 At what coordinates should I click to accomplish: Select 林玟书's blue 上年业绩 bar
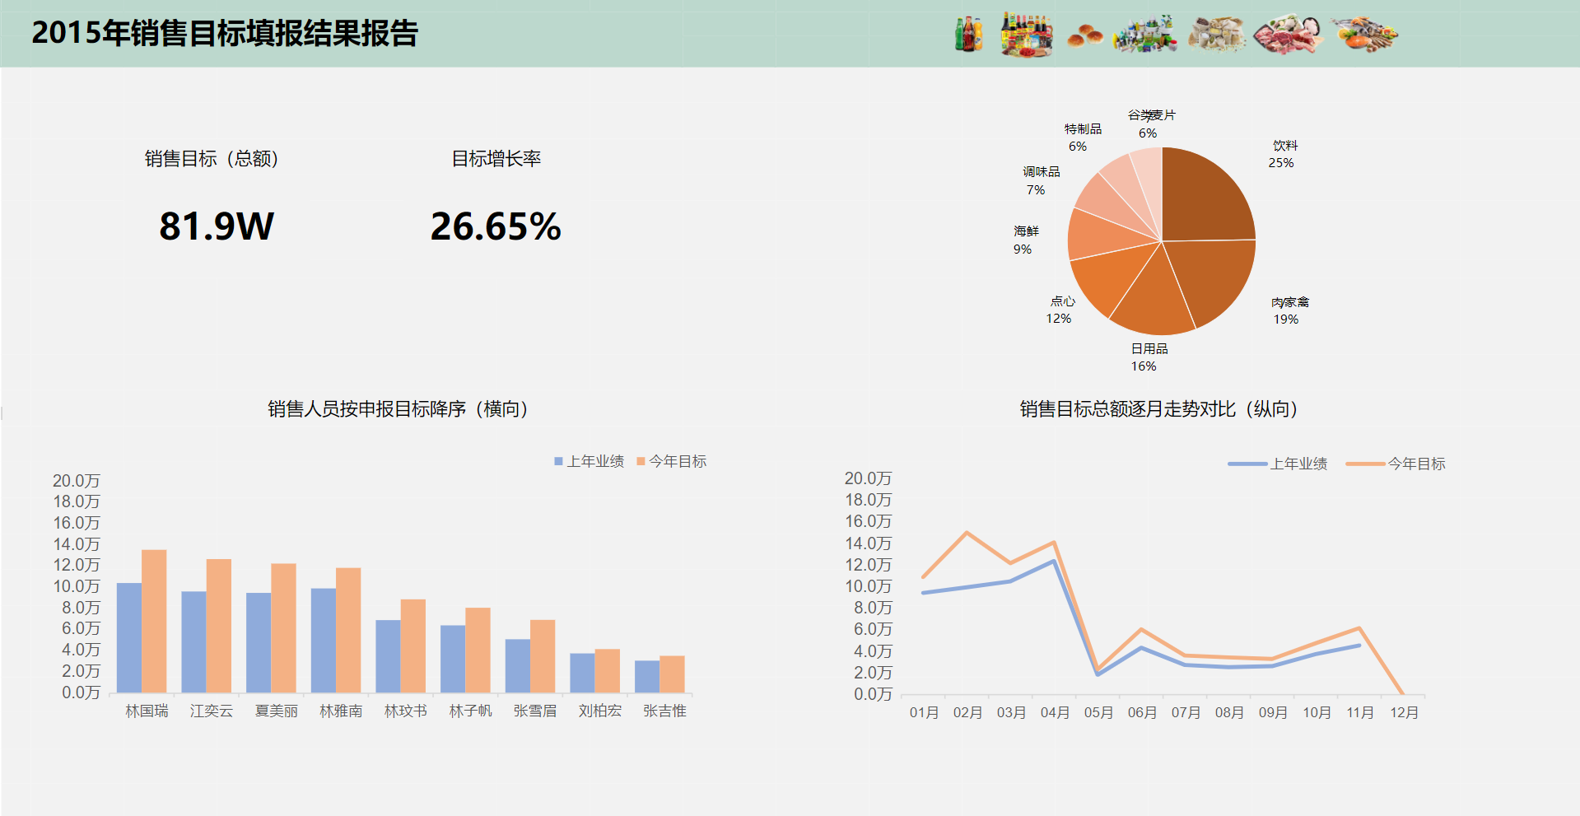tap(388, 656)
